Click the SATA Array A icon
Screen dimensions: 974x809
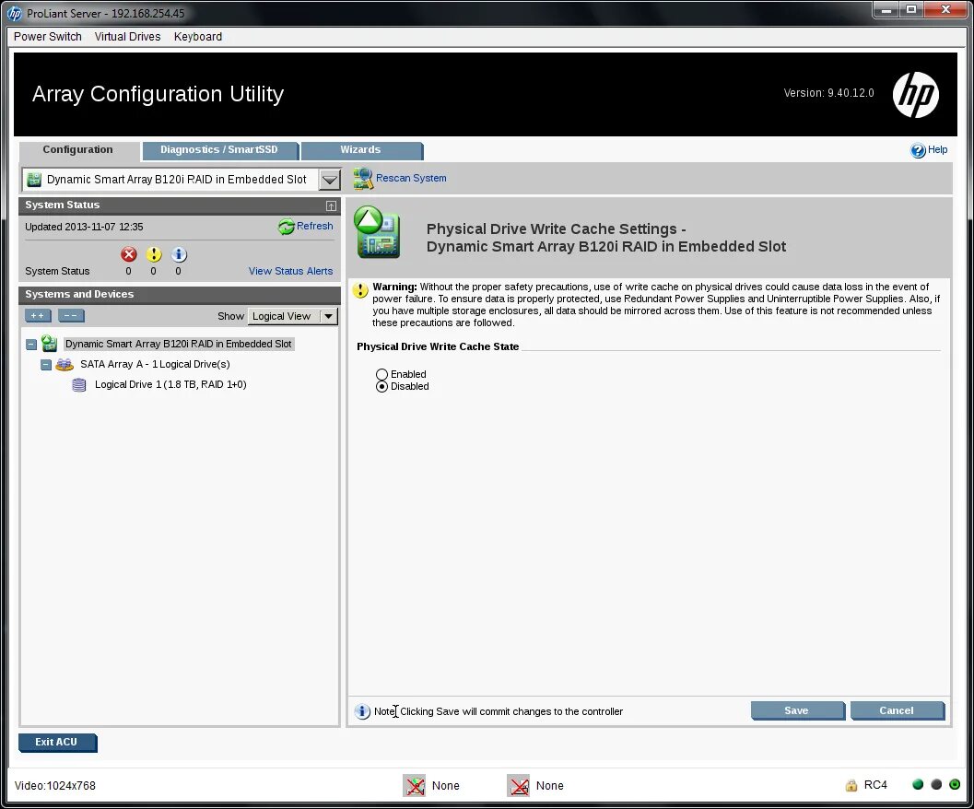coord(64,364)
